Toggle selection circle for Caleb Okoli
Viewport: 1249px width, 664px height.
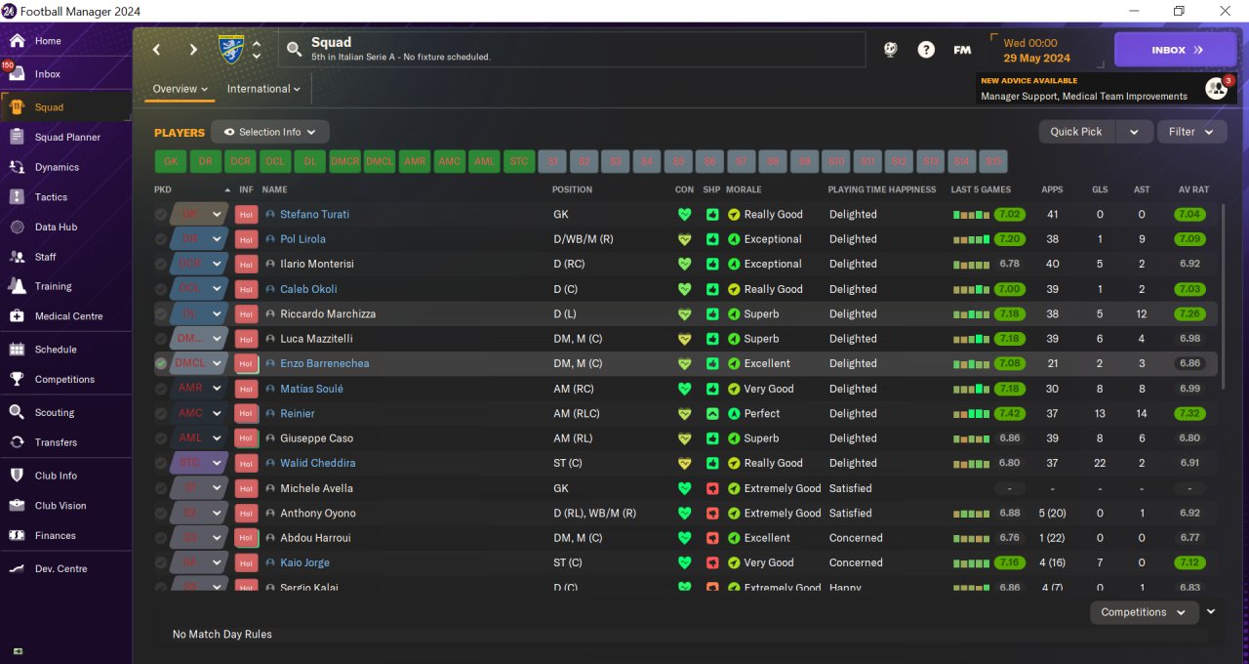click(x=161, y=289)
